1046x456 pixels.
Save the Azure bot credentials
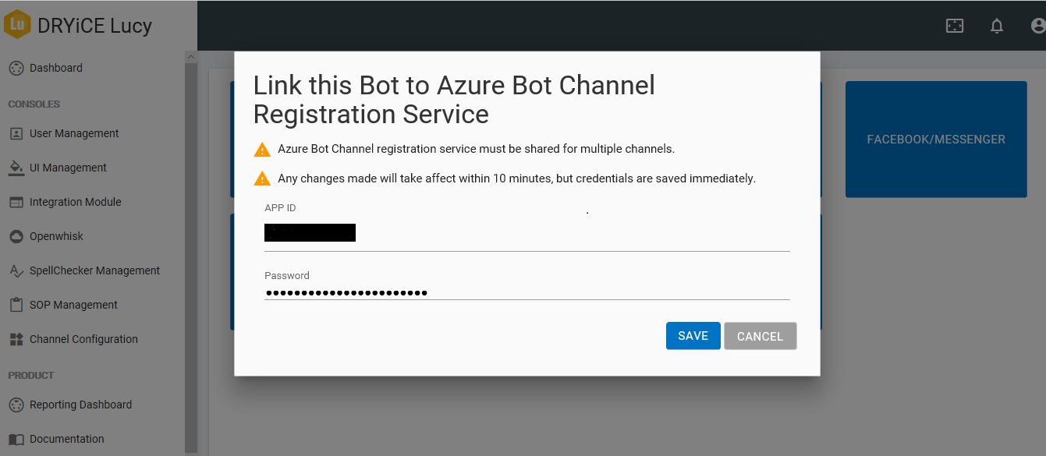click(x=693, y=336)
